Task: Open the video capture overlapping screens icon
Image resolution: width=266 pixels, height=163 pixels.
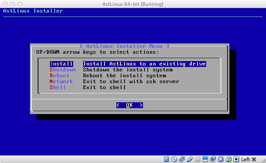Action: (x=213, y=159)
